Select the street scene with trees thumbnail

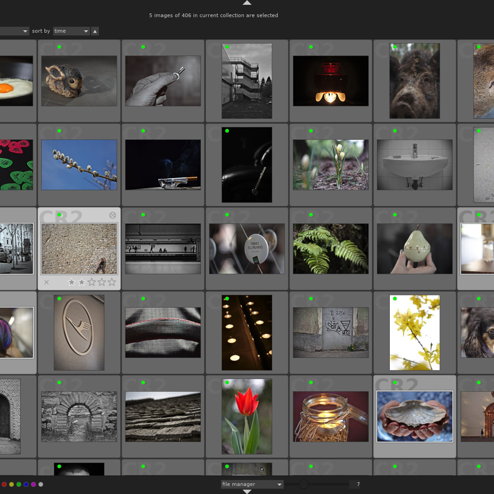(x=16, y=249)
